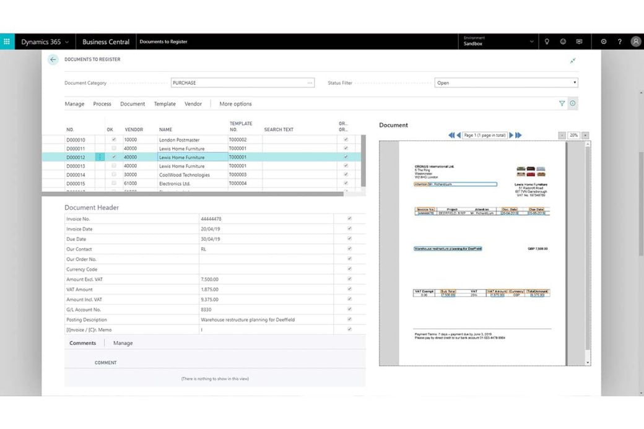The image size is (644, 429).
Task: Open the settings gear icon
Action: pyautogui.click(x=604, y=41)
